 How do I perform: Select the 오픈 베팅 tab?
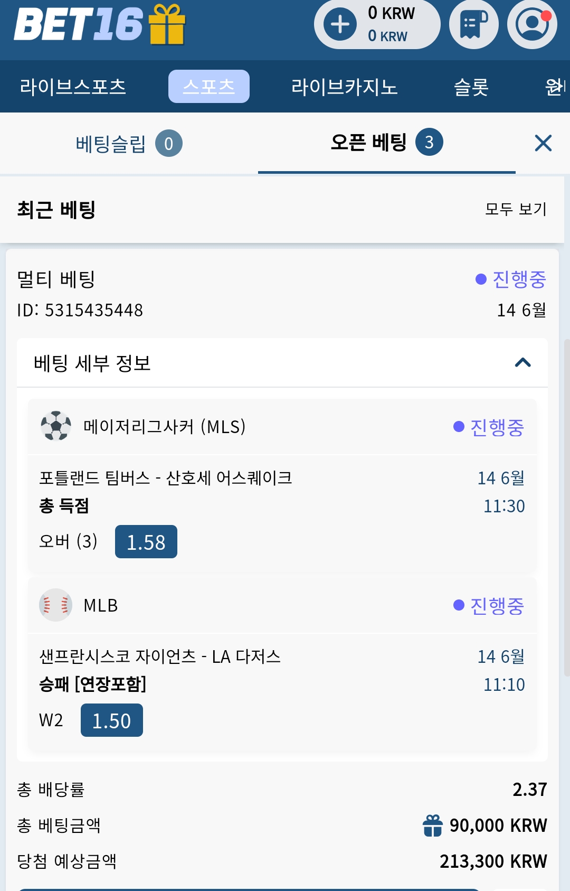coord(386,143)
